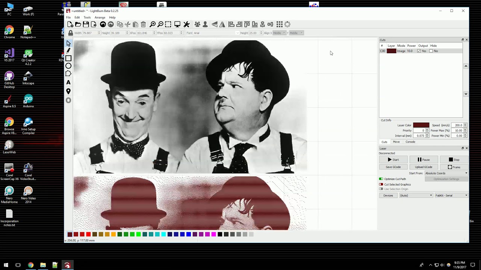Viewport: 481px width, 270px height.
Task: Zoom out with magnifier minus
Action: coord(160,24)
